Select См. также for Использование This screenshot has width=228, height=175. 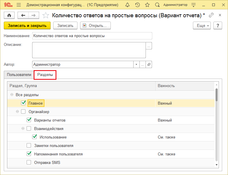click(167, 137)
